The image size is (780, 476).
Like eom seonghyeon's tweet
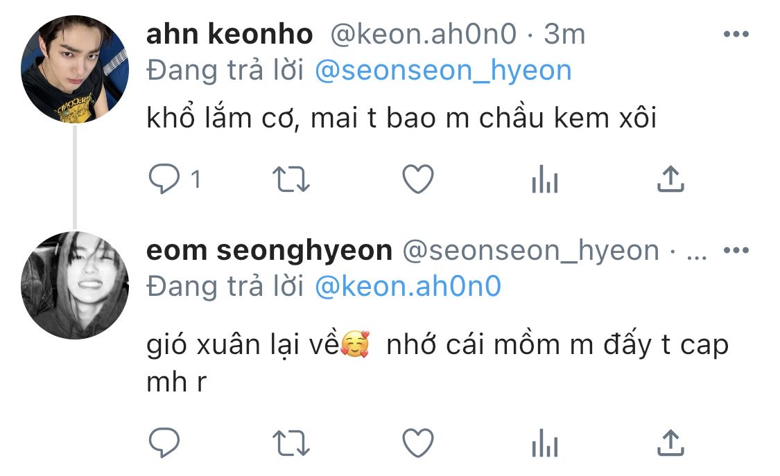418,442
